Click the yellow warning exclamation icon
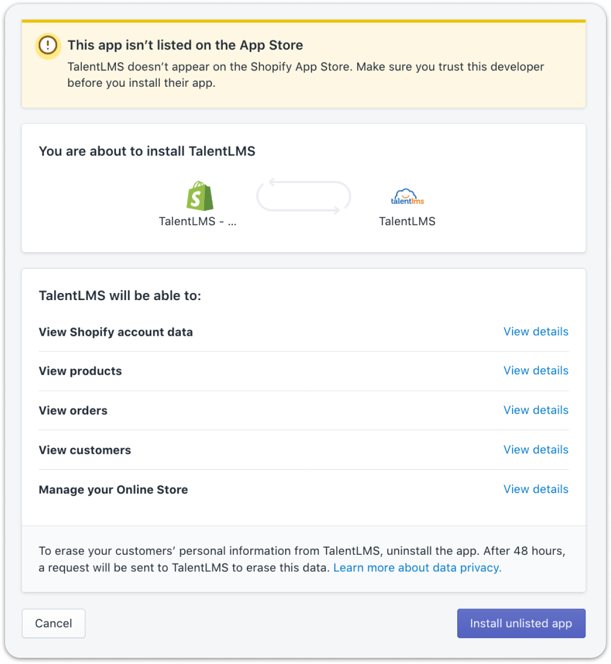611x664 pixels. pos(48,45)
